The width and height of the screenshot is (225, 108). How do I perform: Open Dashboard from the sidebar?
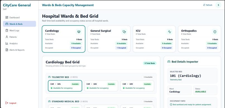pos(20,17)
